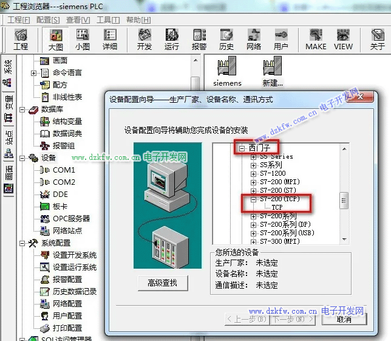This screenshot has width=391, height=341.
Task: Switch to 小图 small icon view
Action: (83, 40)
